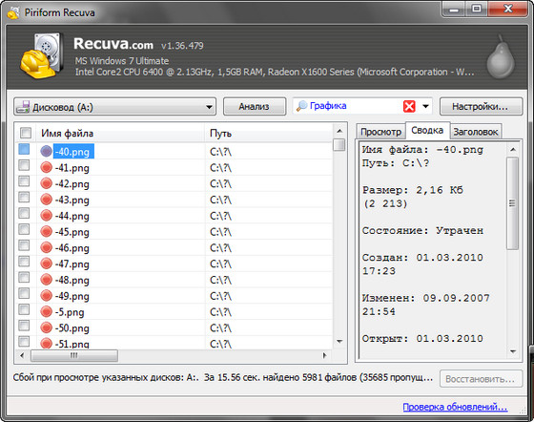This screenshot has height=422, width=534.
Task: Click the red status dot of -48.png
Action: pyautogui.click(x=46, y=280)
